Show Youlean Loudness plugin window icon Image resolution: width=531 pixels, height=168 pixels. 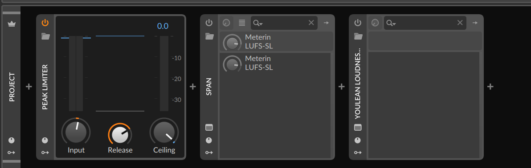coord(358,128)
